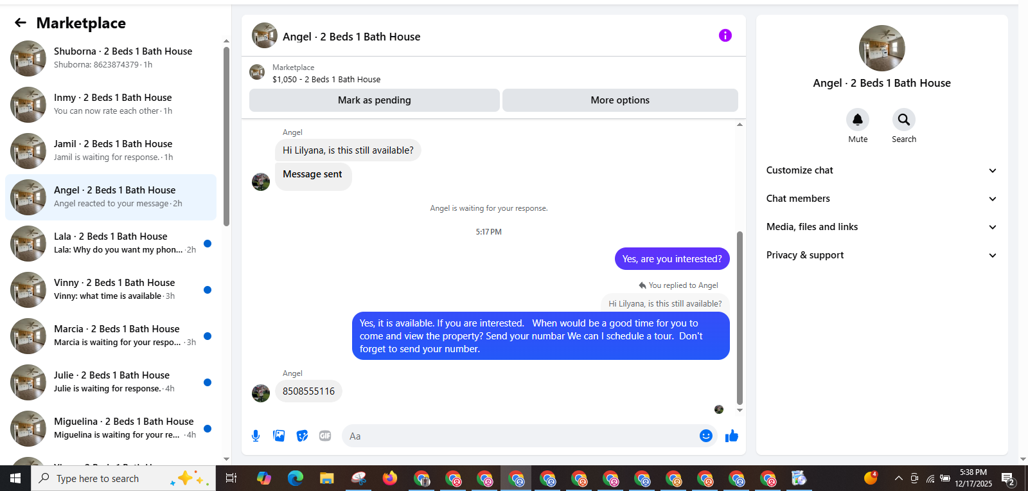Search in conversation using the magnifier icon
The height and width of the screenshot is (491, 1028).
[x=904, y=120]
